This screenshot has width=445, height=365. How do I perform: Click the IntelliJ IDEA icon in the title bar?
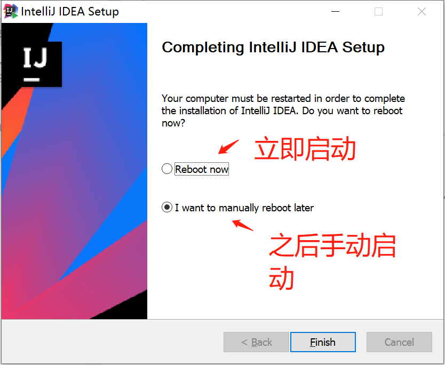tap(10, 11)
